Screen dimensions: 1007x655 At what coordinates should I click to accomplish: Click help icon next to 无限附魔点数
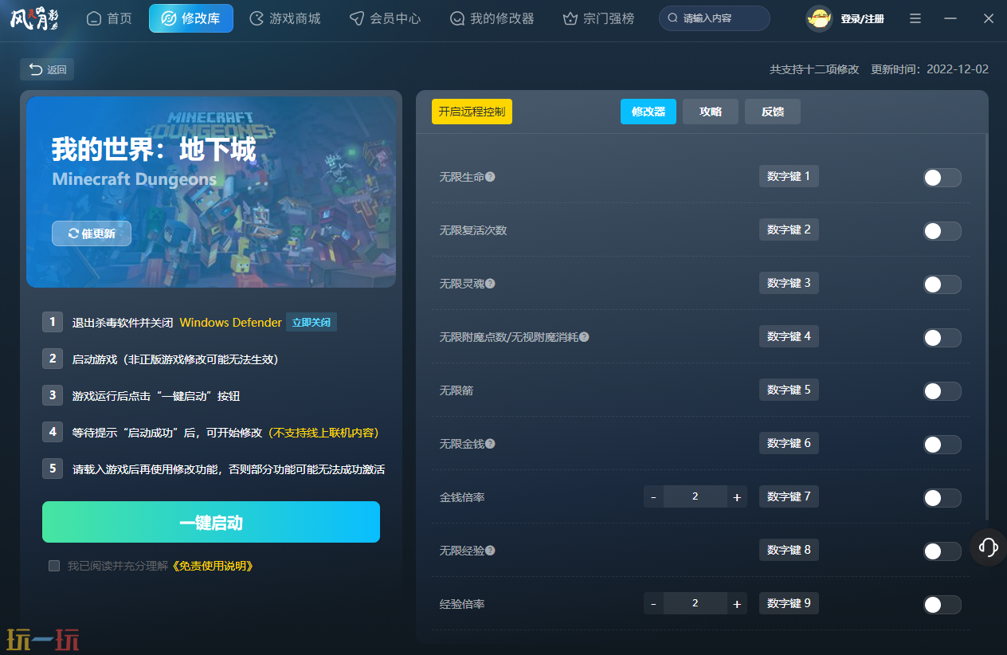[x=584, y=337]
